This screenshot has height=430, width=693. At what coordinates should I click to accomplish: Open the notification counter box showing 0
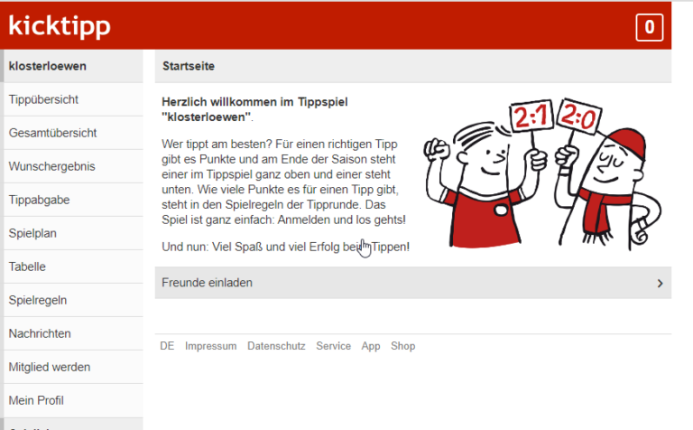coord(650,27)
